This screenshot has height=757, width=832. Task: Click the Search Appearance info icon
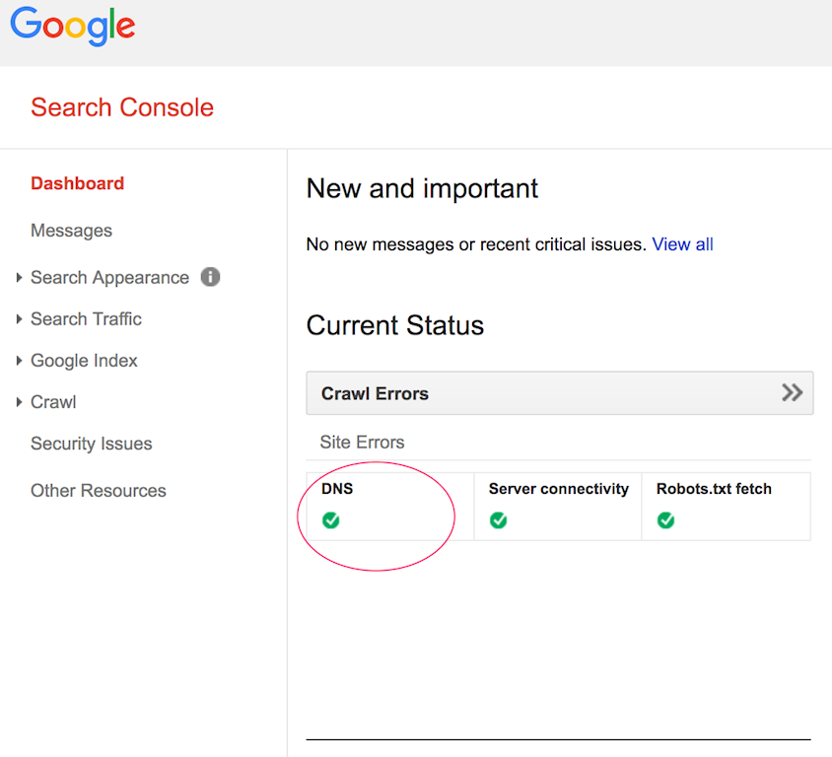point(210,277)
